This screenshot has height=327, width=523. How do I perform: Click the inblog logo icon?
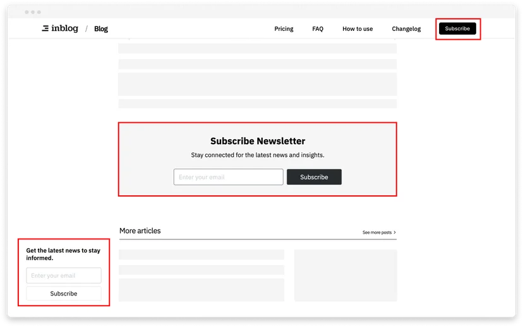pos(45,28)
